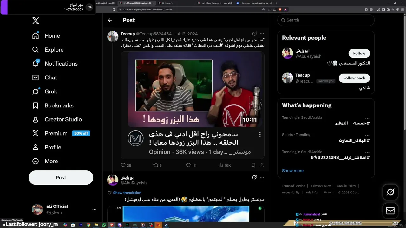Open options for Sports · Trending topic
Viewport: 406px width, 228px height.
367,135
